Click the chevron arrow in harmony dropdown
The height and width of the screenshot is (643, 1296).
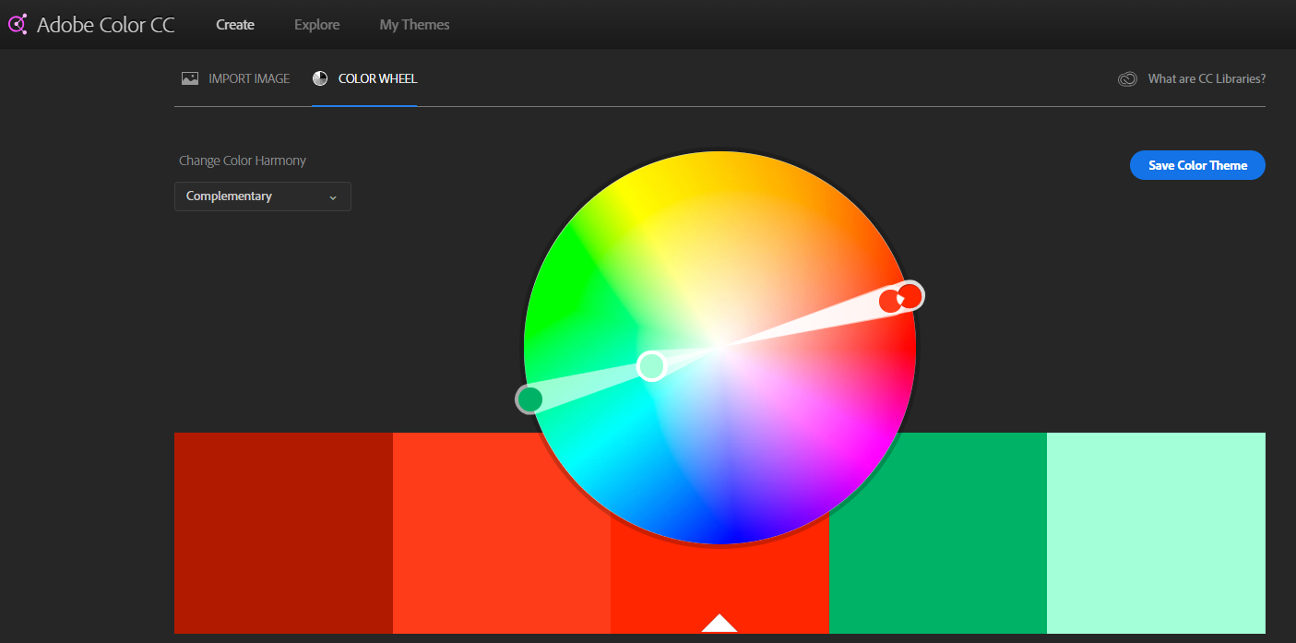click(333, 197)
